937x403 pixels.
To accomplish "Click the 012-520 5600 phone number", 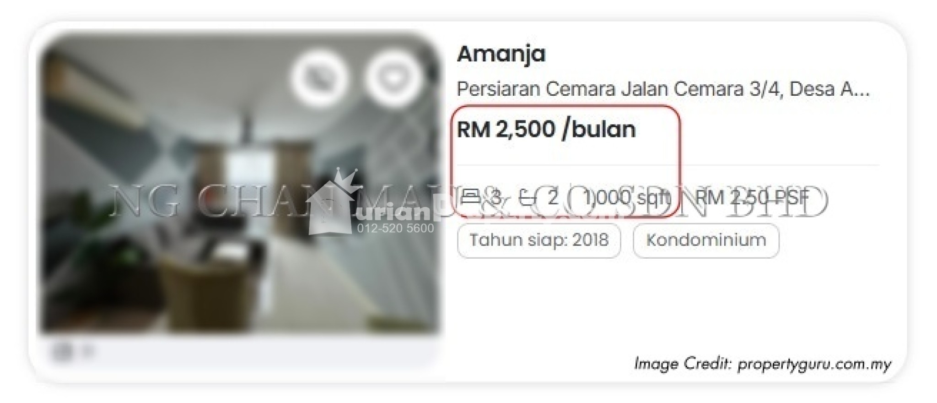I will click(x=395, y=228).
